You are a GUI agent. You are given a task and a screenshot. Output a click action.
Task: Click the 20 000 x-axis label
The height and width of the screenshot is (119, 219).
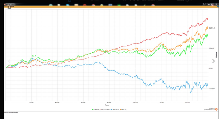pos(31,102)
